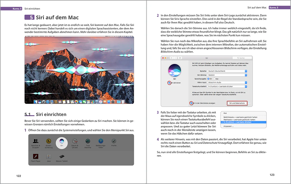Click the section title "Siri einrichten"
Image resolution: width=291 pixels, height=184 pixels.
(x=51, y=114)
